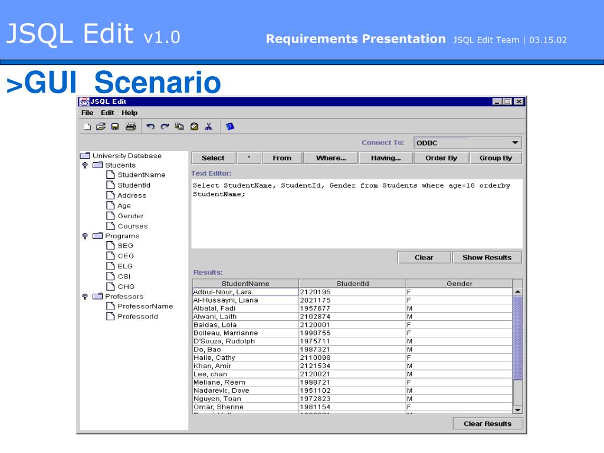Select the Address tree field
The width and height of the screenshot is (604, 453).
132,195
